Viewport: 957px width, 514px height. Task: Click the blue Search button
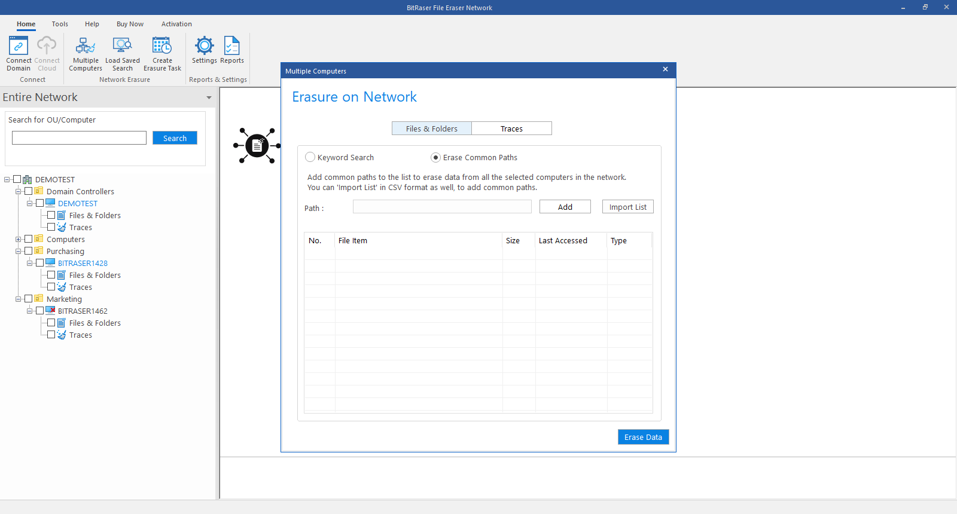(x=175, y=138)
